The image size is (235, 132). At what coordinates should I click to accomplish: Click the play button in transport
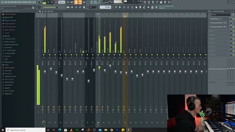coord(48,2)
